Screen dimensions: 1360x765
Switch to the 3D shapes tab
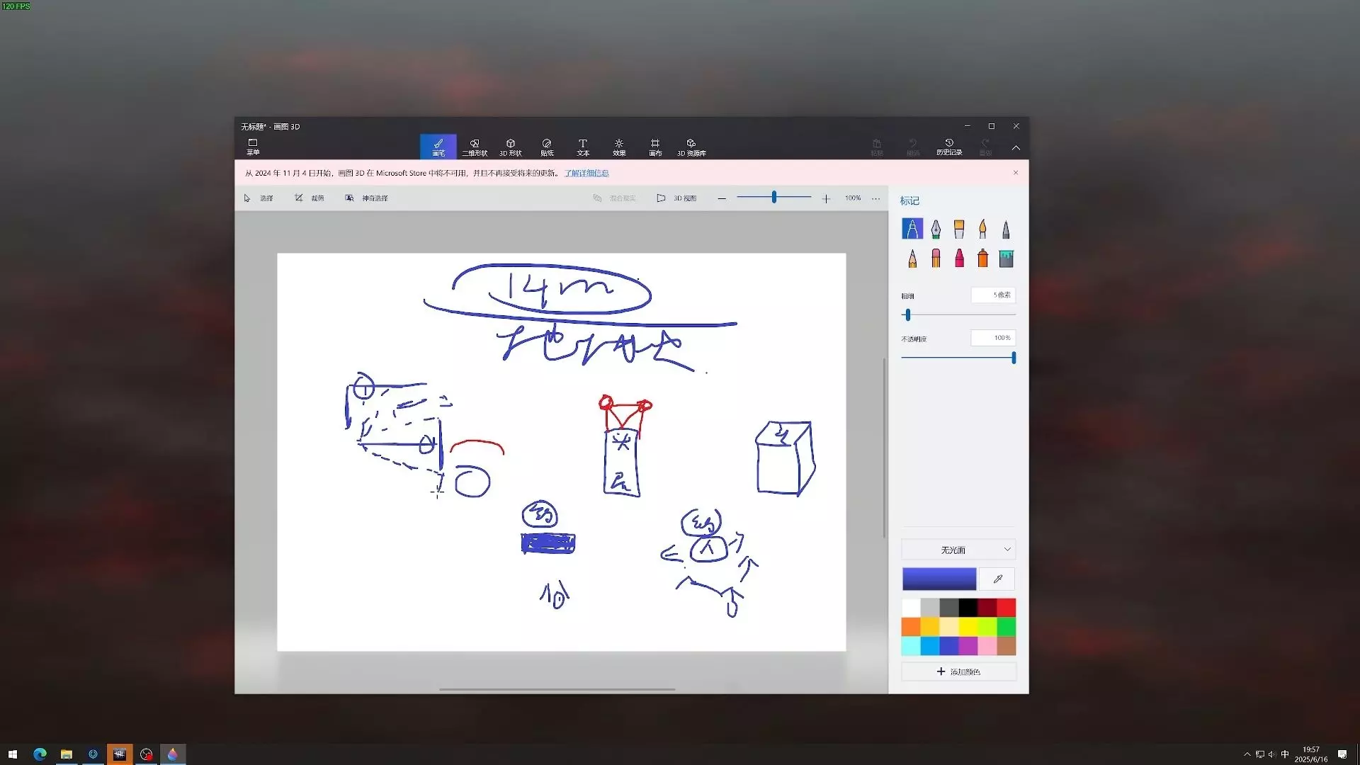click(510, 147)
